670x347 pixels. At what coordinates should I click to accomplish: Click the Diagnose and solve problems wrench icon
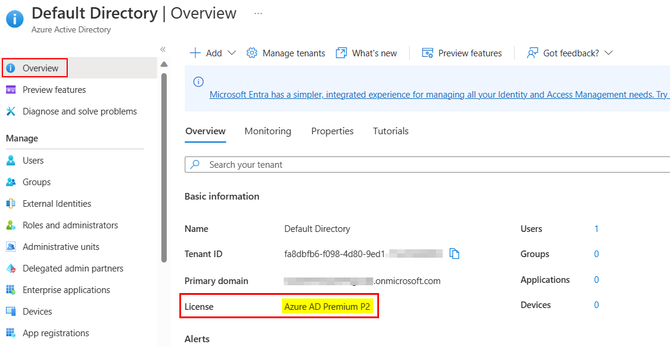click(x=11, y=111)
